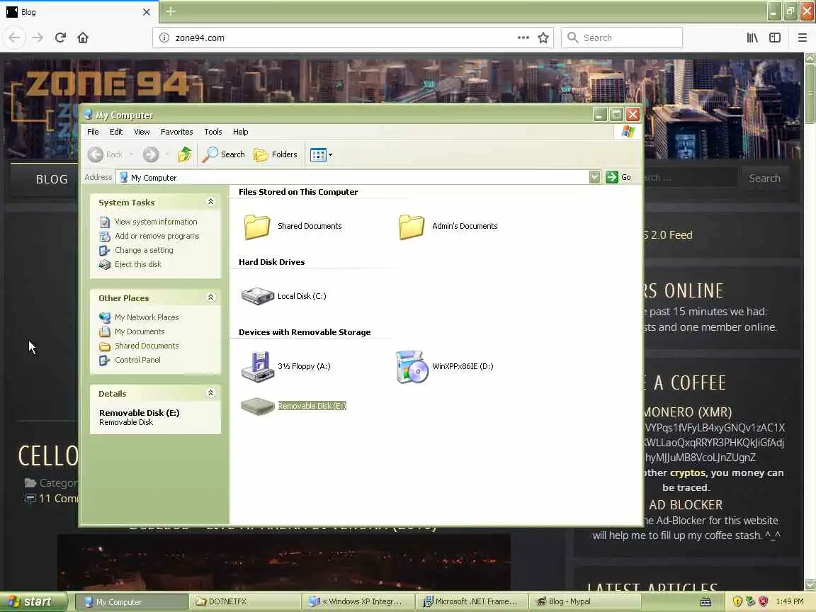
Task: Expand the Address bar dropdown arrow
Action: (594, 178)
